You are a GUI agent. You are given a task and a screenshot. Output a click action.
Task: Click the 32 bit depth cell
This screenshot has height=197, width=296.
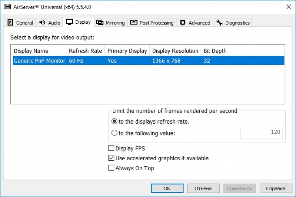pyautogui.click(x=207, y=61)
